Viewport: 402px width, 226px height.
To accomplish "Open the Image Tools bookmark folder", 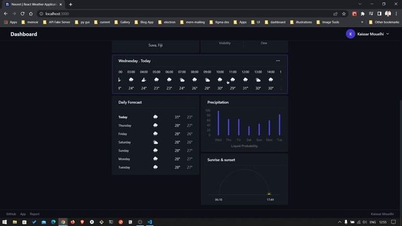I will pos(328,23).
